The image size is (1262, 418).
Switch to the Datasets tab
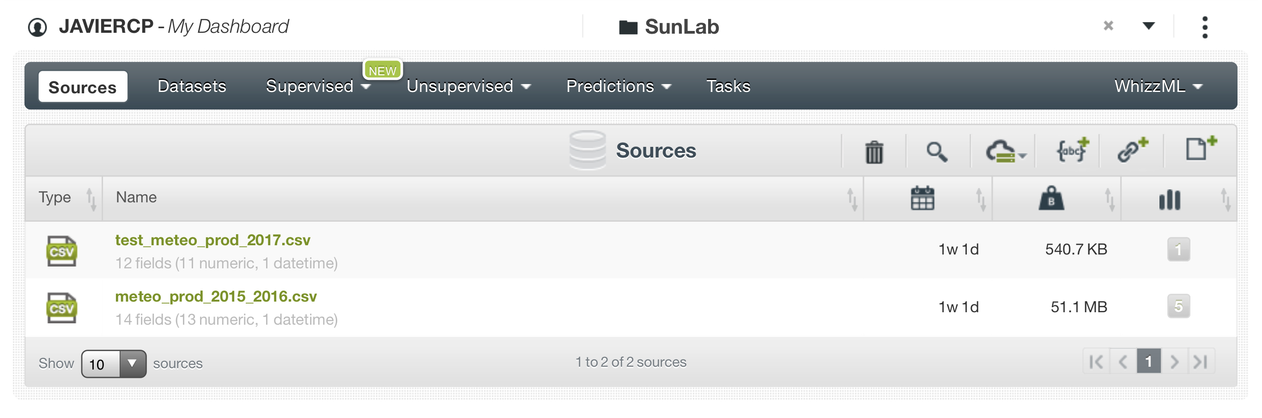click(x=192, y=87)
